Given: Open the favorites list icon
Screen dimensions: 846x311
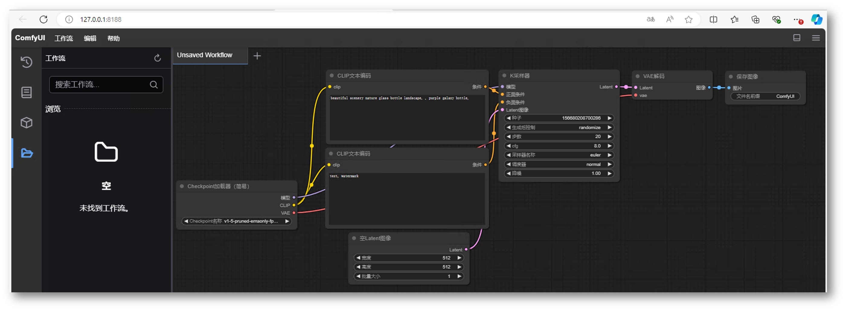Looking at the screenshot, I should pos(735,19).
